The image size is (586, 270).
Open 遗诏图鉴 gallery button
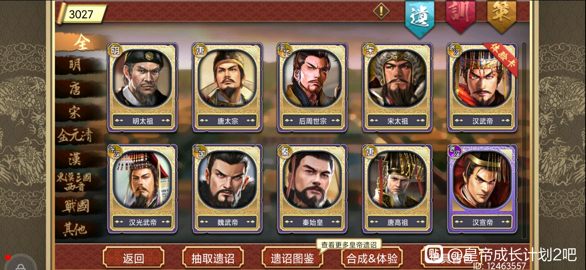[292, 258]
